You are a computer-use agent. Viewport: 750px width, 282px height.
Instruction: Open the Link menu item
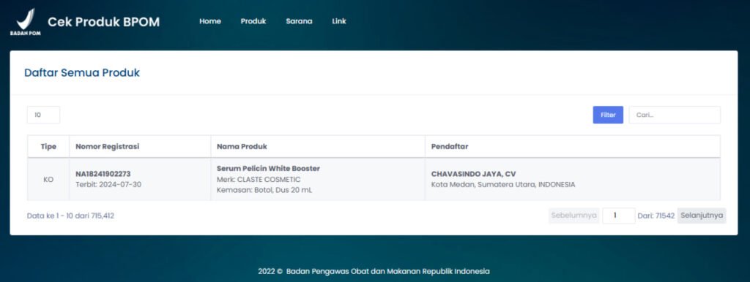pos(338,21)
